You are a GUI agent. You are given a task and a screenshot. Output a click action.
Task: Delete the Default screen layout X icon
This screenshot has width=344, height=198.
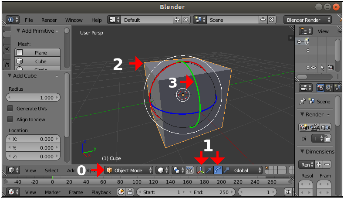(186, 20)
